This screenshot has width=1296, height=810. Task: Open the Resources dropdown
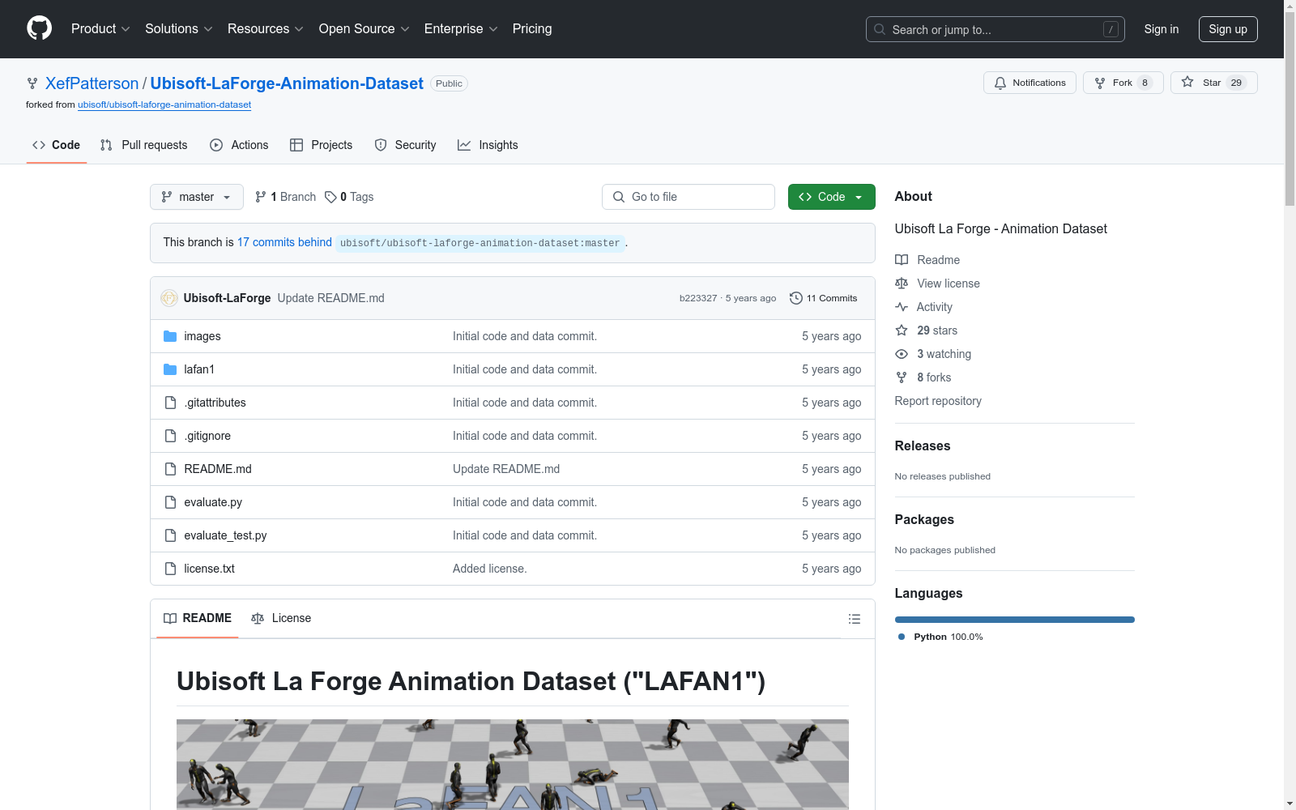coord(265,29)
